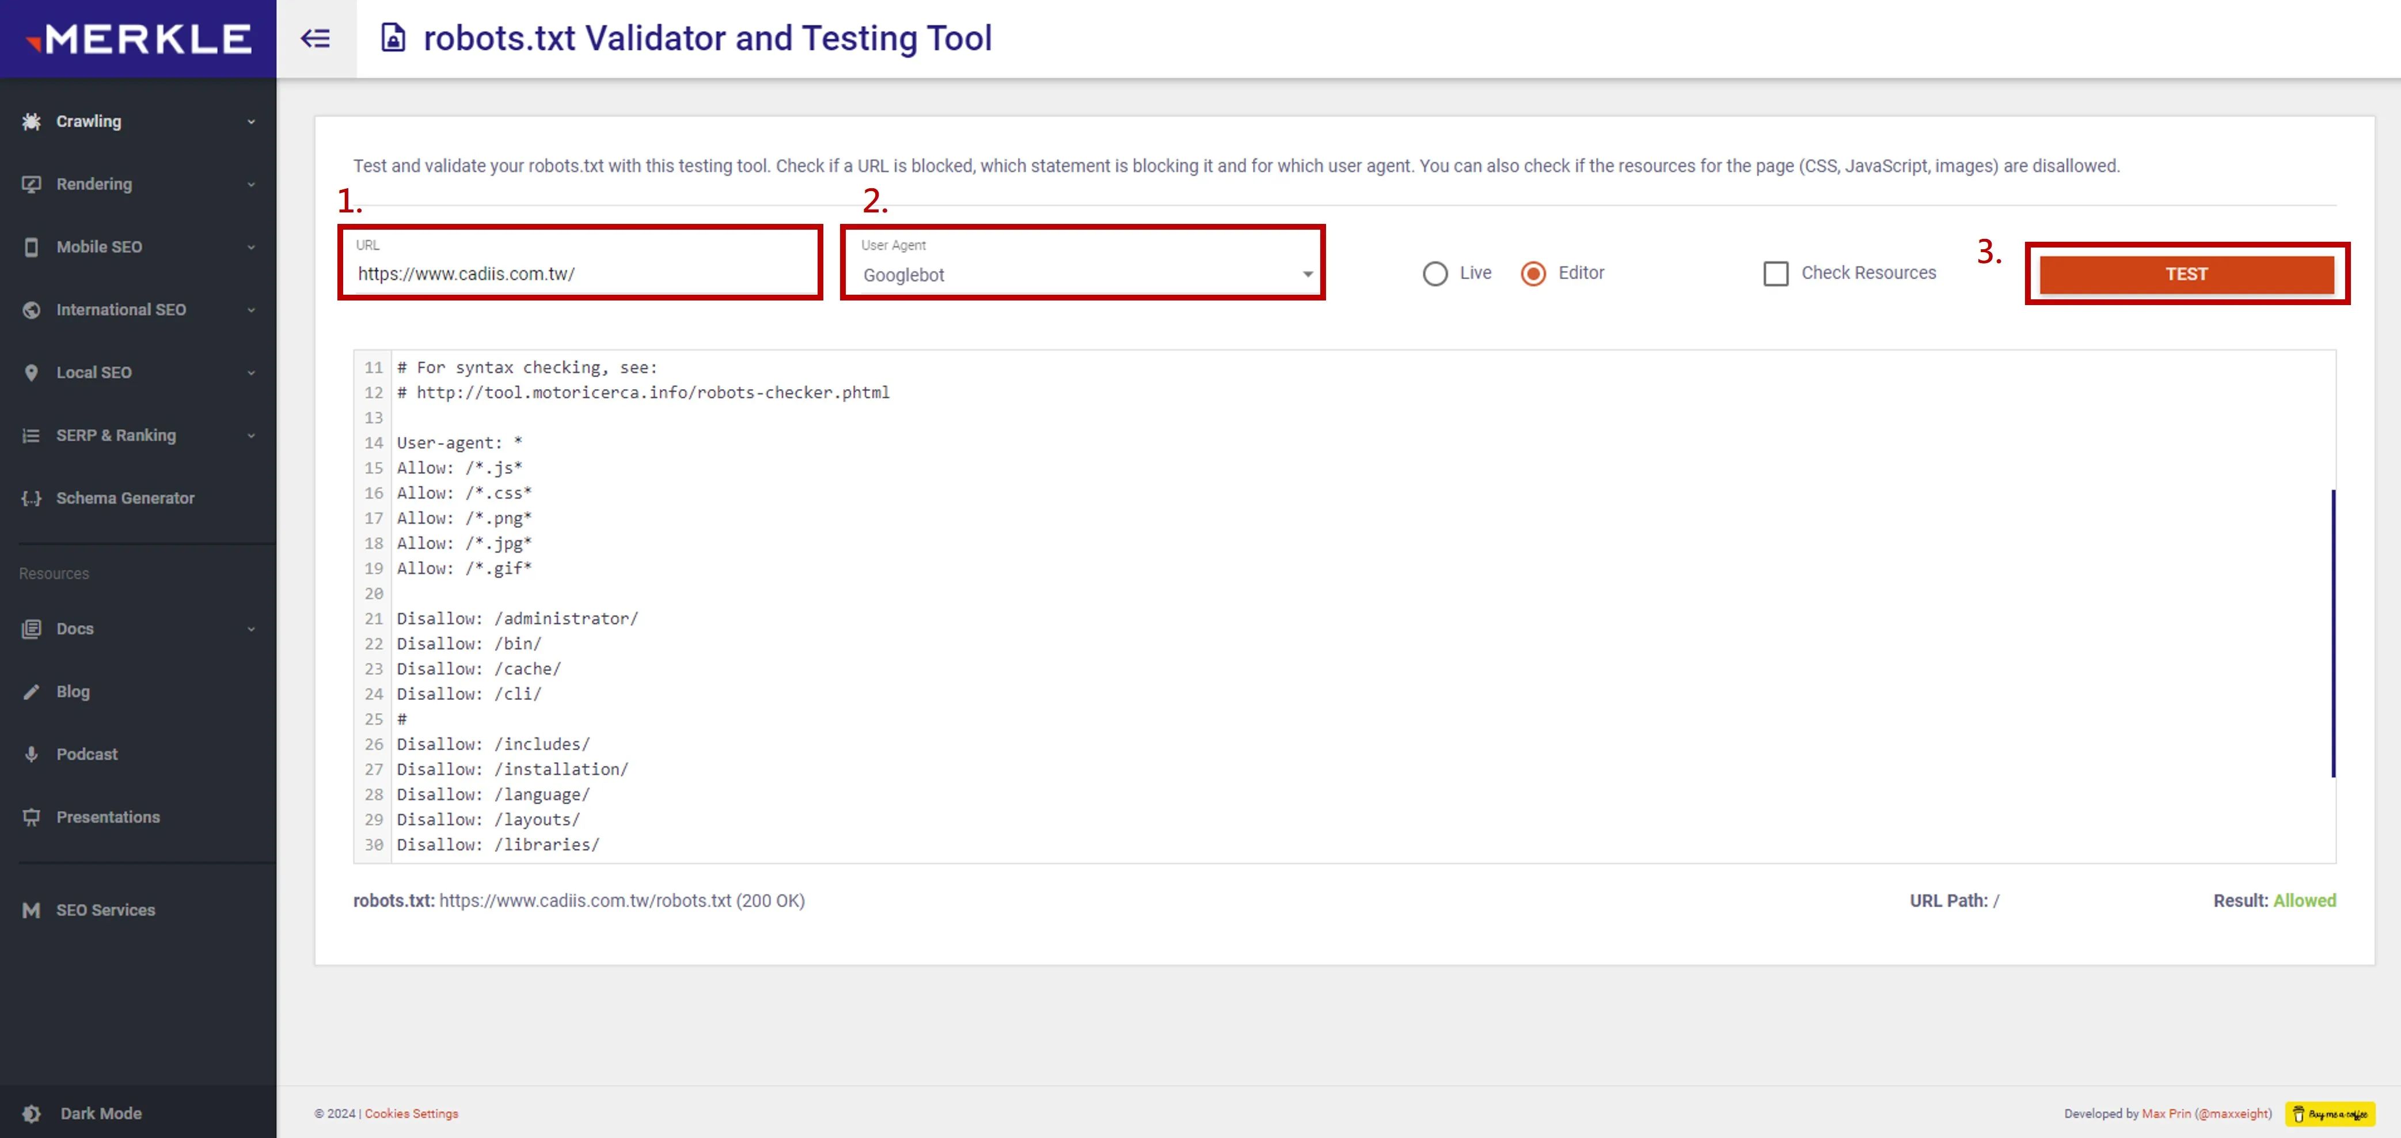Click editor line 'Allow: /*.gif*'
The image size is (2401, 1138).
pyautogui.click(x=464, y=568)
